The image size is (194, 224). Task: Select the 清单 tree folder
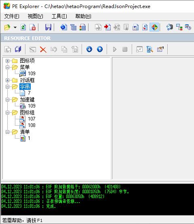point(25,132)
